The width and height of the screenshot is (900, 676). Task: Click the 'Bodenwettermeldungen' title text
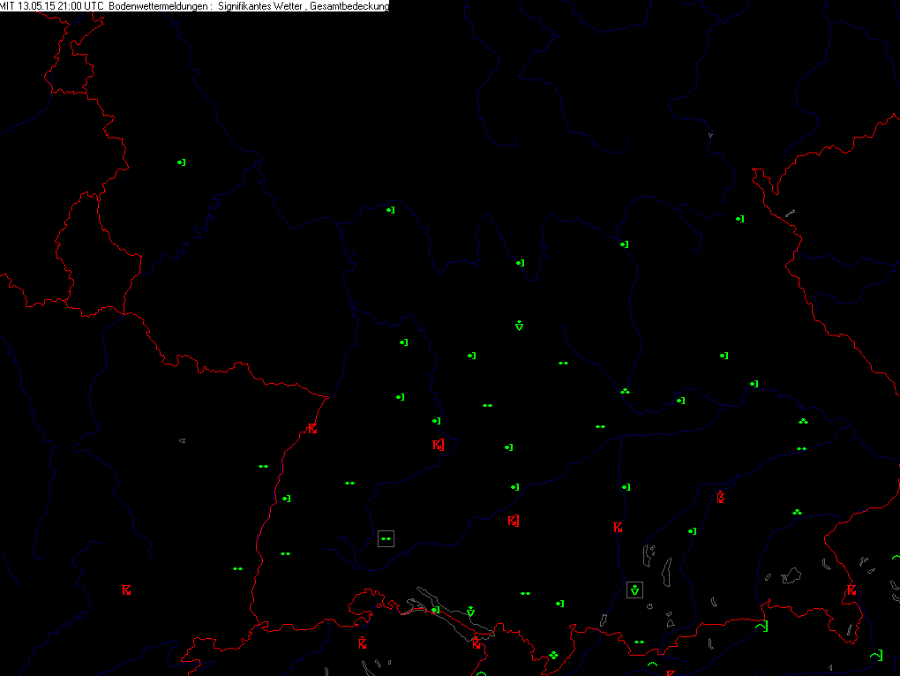click(158, 6)
